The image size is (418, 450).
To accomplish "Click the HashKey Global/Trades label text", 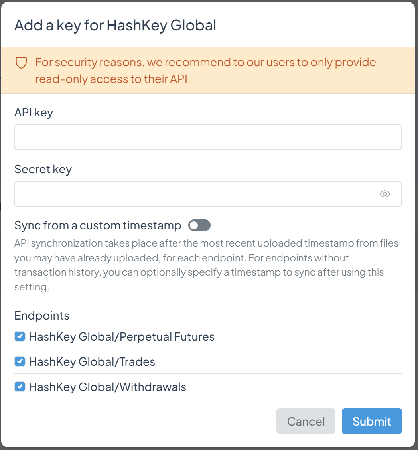I will [92, 362].
